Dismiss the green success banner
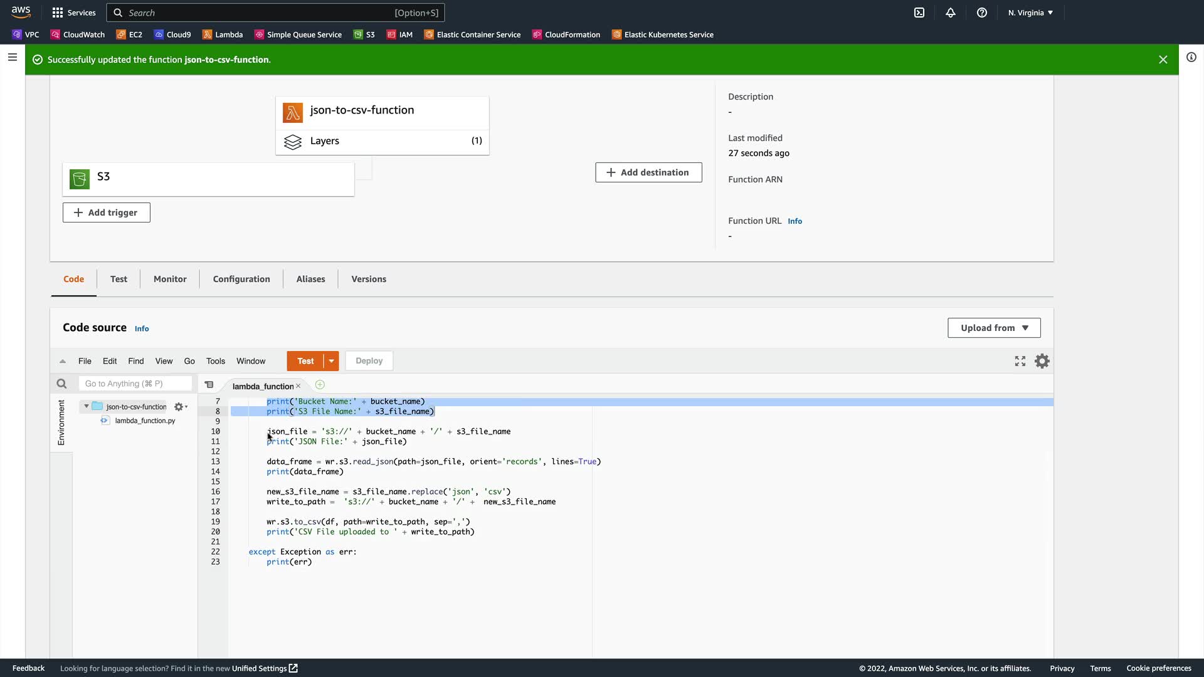The height and width of the screenshot is (677, 1204). click(x=1163, y=60)
